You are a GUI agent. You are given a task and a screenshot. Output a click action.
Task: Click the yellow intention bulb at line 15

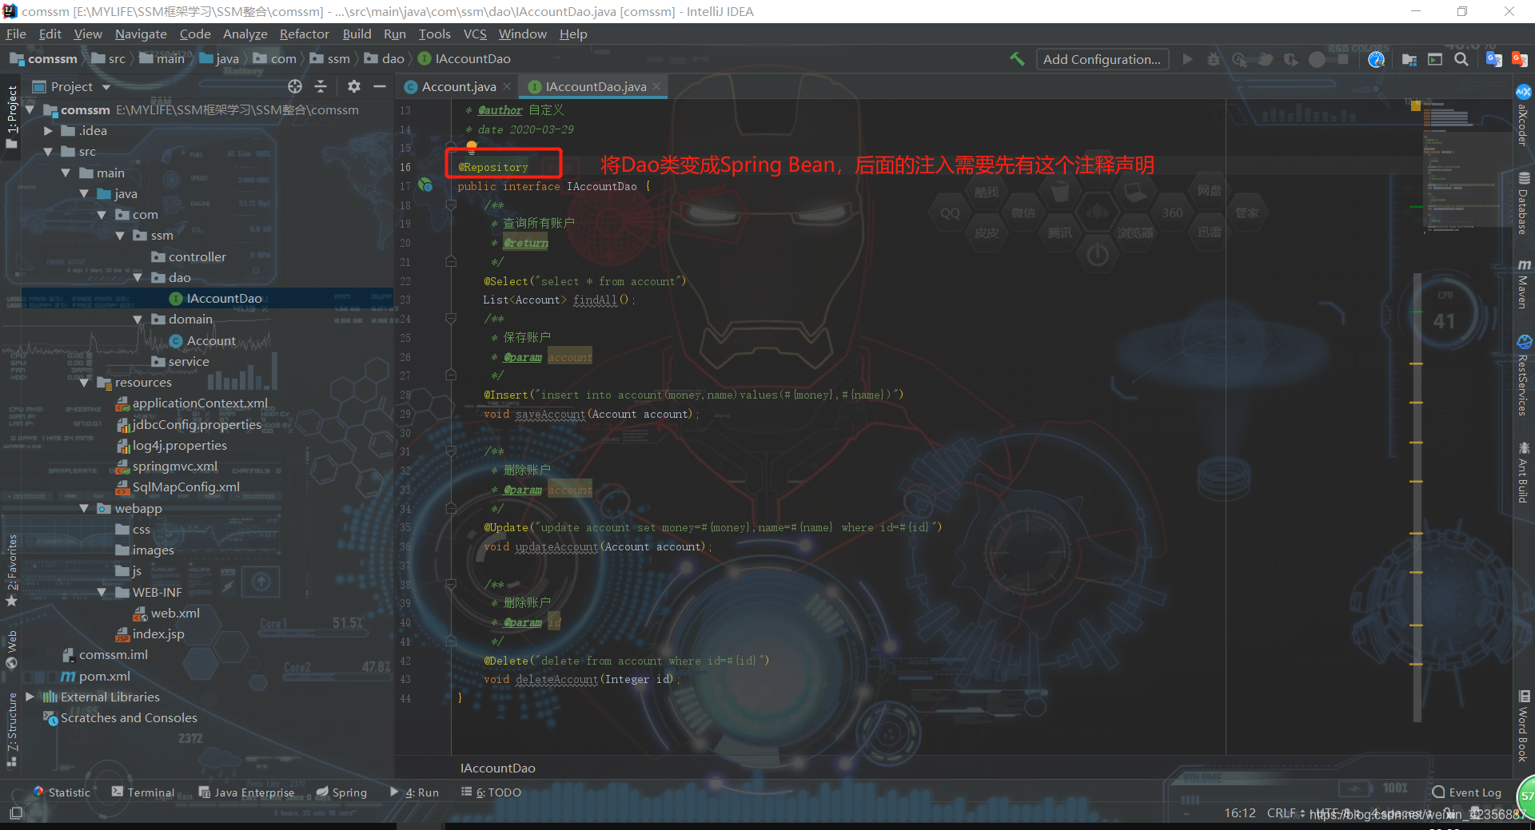tap(472, 146)
